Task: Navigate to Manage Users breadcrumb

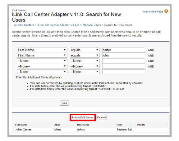Action: pyautogui.click(x=92, y=25)
